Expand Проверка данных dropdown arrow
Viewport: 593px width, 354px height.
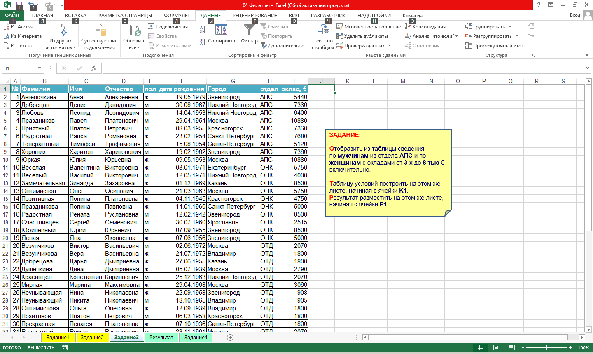[389, 46]
